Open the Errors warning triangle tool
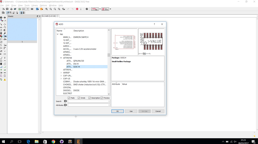 coord(5,79)
